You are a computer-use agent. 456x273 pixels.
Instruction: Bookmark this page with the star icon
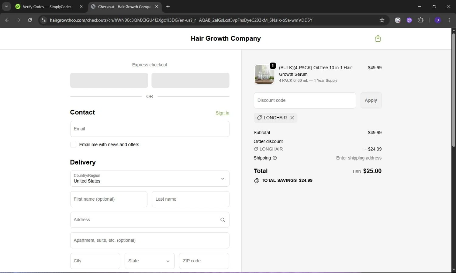pos(382,20)
